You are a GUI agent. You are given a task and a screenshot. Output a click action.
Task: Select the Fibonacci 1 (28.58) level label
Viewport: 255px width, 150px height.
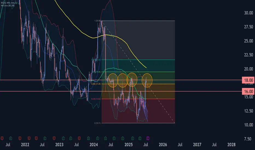(x=97, y=21)
